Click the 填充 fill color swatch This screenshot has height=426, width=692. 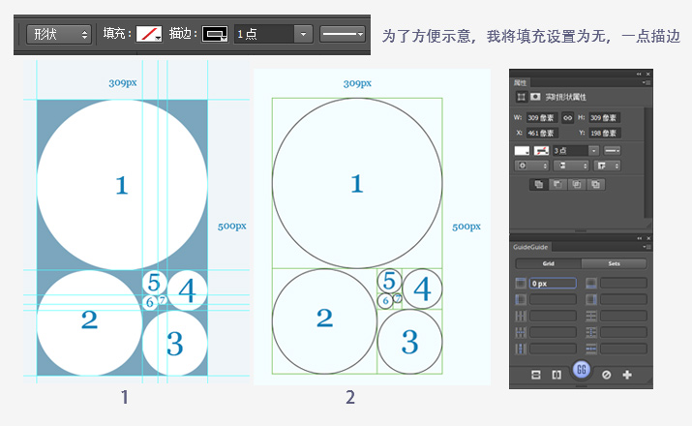pos(148,34)
